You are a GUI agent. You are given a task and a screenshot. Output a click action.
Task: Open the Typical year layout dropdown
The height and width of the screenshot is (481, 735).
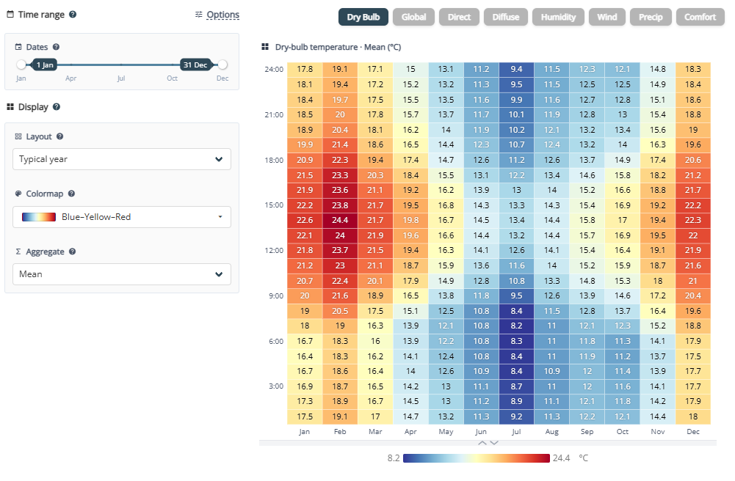pos(122,159)
